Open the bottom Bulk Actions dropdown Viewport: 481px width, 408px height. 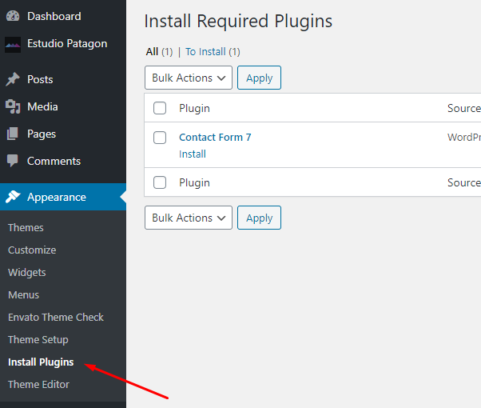coord(189,218)
